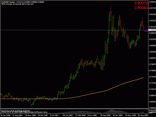The width and height of the screenshot is (156, 117).
Task: Click the 10 May 2009 date label
Action: [x=131, y=116]
